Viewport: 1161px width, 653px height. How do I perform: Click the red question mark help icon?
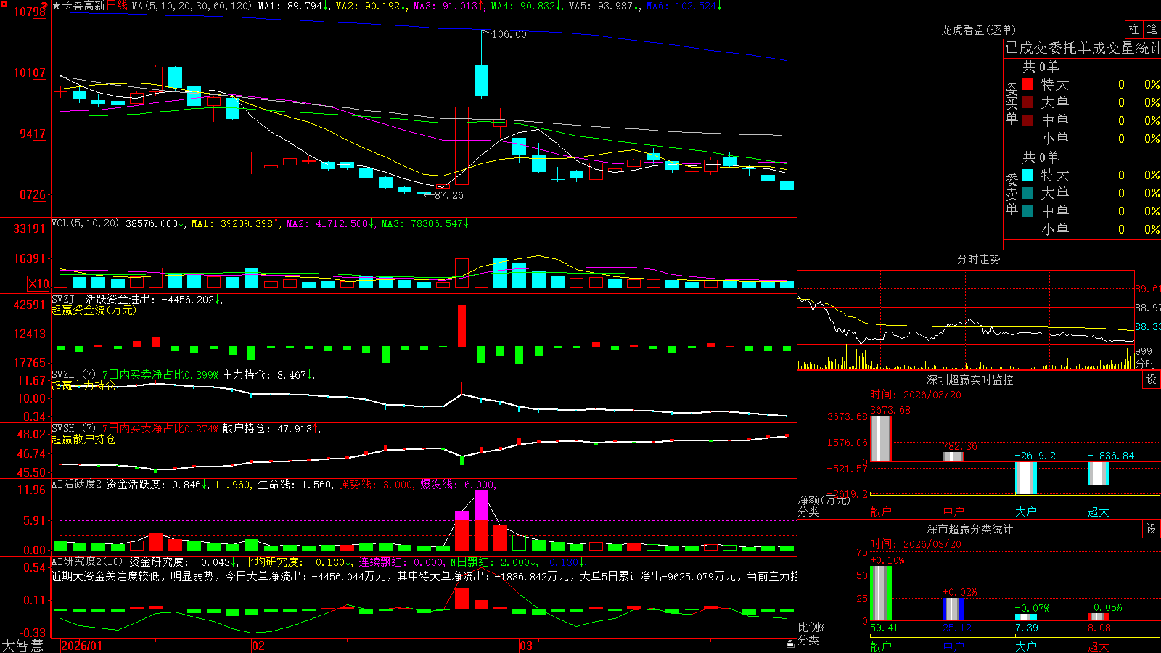45,6
